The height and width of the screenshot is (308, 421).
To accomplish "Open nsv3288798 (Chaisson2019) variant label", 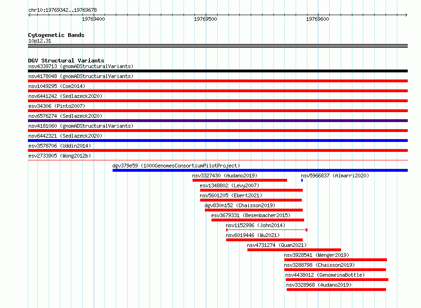I will (319, 265).
